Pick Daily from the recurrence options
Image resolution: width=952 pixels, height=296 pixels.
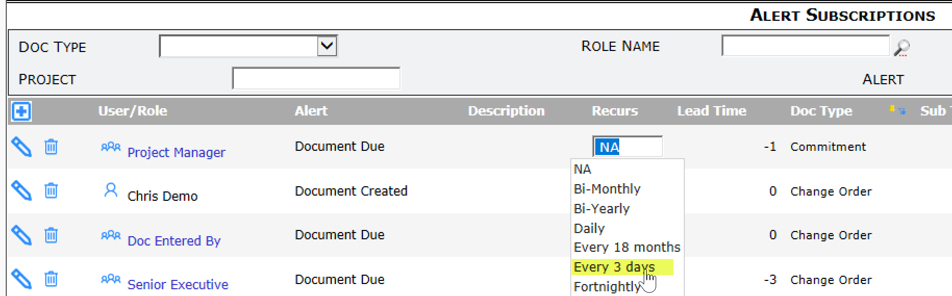pyautogui.click(x=589, y=228)
